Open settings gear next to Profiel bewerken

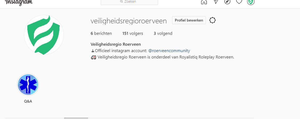(212, 20)
